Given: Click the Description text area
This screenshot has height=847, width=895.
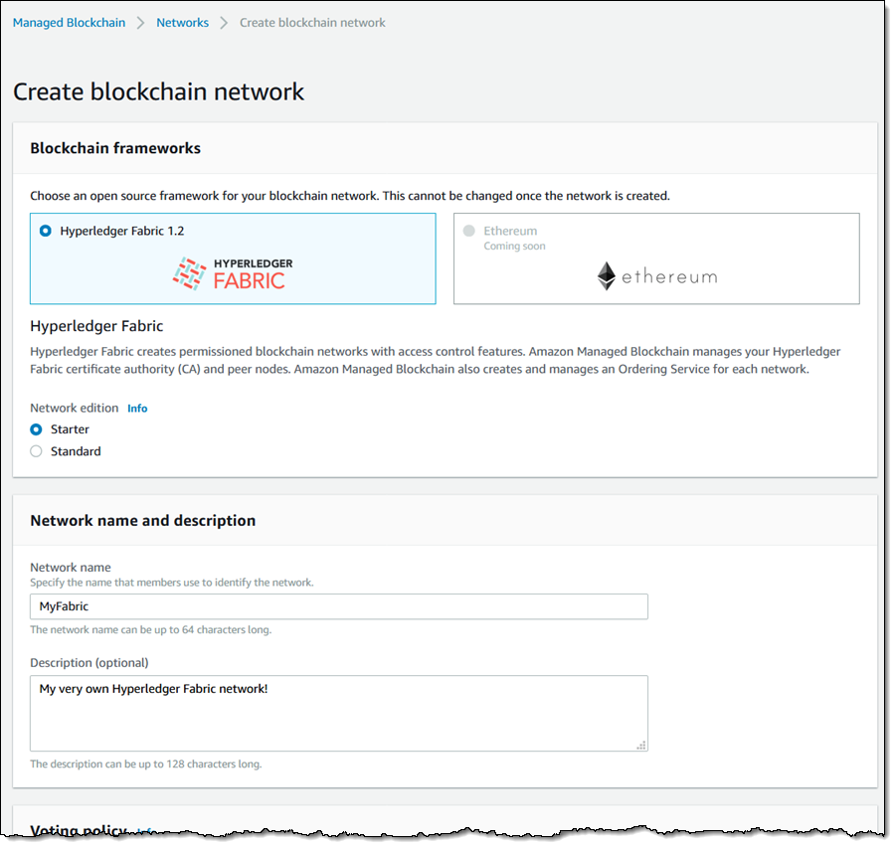Looking at the screenshot, I should point(338,713).
